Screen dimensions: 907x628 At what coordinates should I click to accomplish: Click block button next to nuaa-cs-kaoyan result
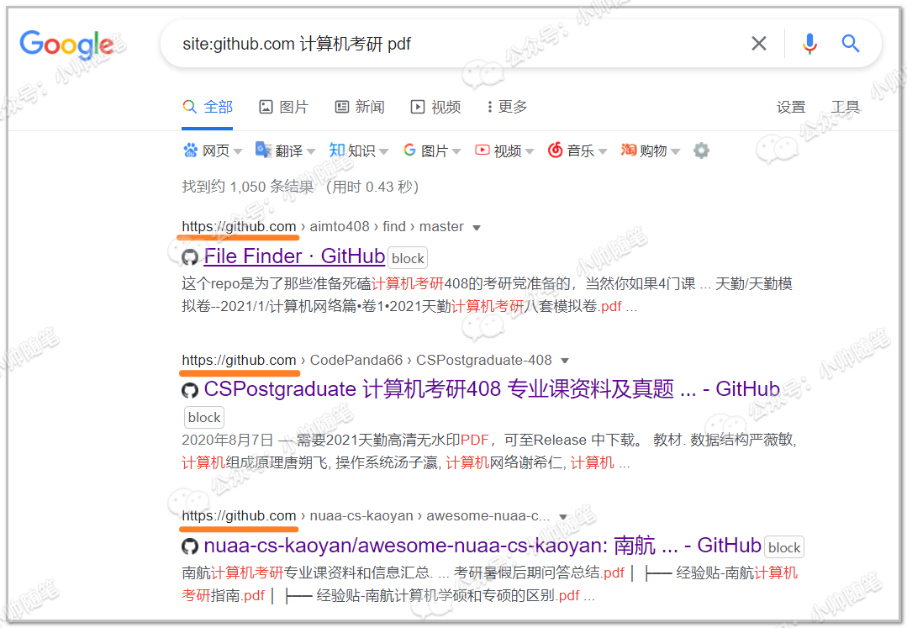click(784, 547)
